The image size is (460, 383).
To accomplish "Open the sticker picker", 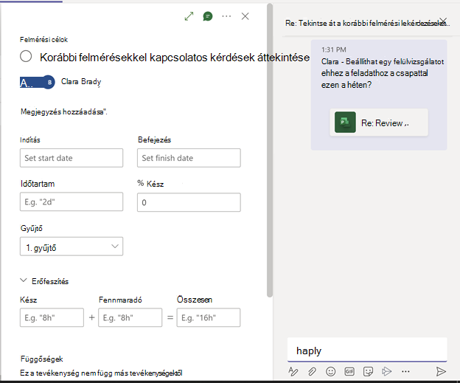I will [368, 371].
